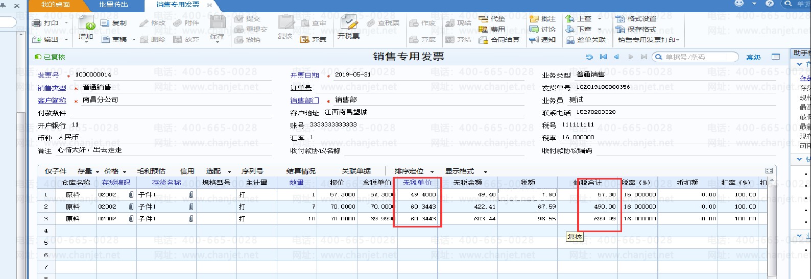
Task: Open the 输出 dropdown arrow
Action: pyautogui.click(x=66, y=40)
